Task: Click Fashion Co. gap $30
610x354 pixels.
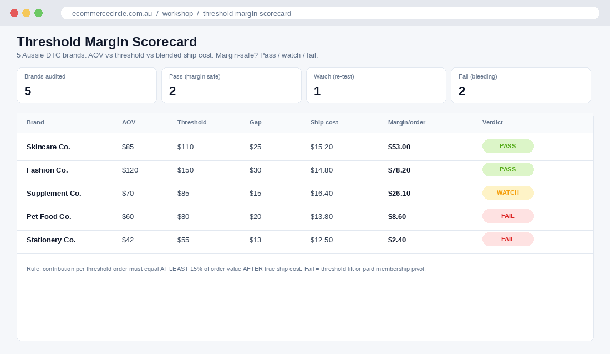Action: tap(255, 170)
